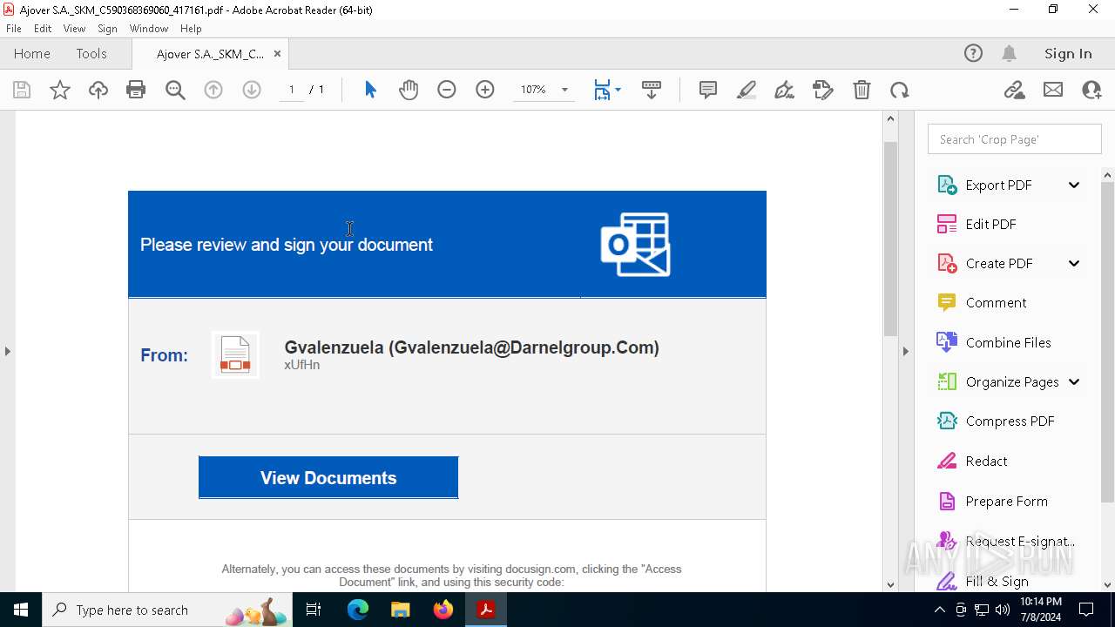The height and width of the screenshot is (627, 1115).
Task: Send file by email envelope icon
Action: point(1053,90)
